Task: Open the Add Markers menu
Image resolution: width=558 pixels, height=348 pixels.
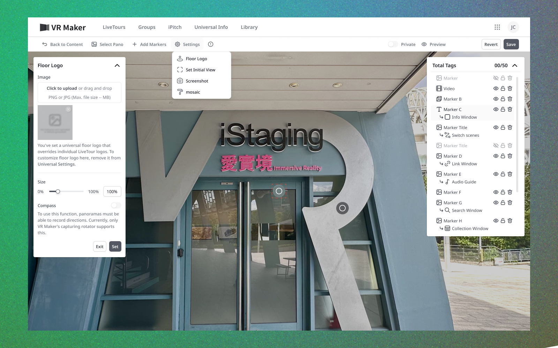Action: point(149,44)
